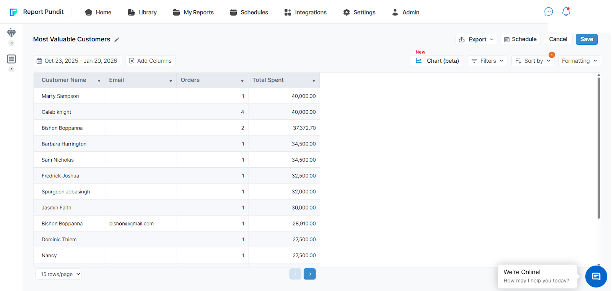The width and height of the screenshot is (612, 291).
Task: Open Email column arrow menu
Action: [171, 81]
